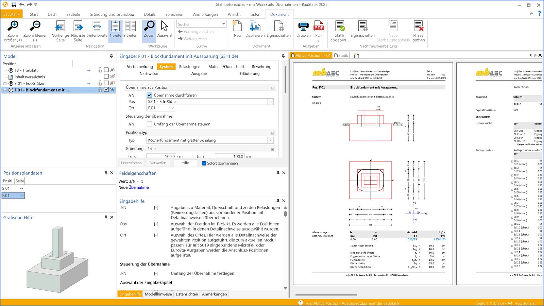The width and height of the screenshot is (544, 306).
Task: Toggle eye visibility for F.01 Blockfundament
Action: click(x=112, y=90)
